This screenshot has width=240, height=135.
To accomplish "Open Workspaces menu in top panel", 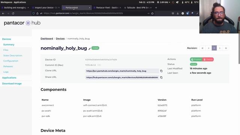I will tap(6, 2).
